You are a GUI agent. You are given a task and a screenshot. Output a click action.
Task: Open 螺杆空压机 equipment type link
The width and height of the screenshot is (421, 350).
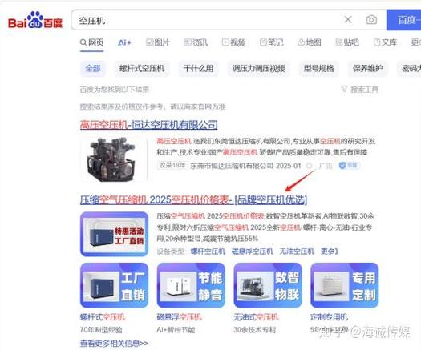[x=208, y=251]
